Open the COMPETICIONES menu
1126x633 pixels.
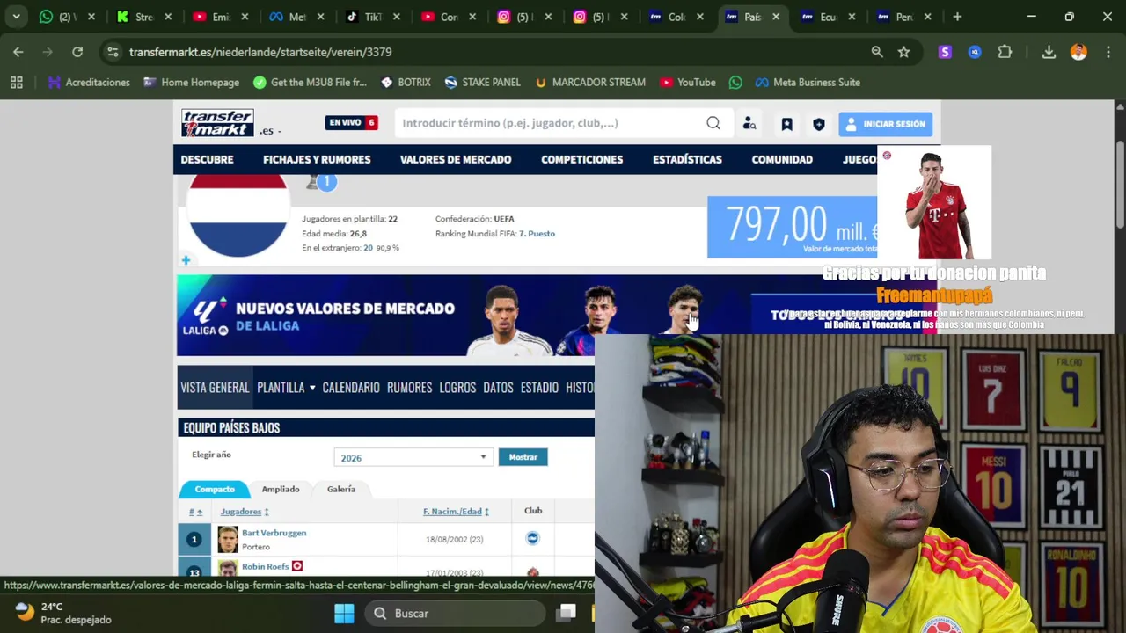click(581, 159)
